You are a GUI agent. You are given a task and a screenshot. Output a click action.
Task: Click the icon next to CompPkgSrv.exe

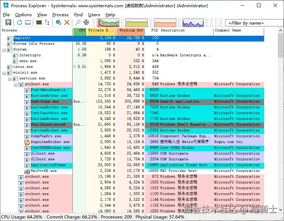tap(27, 136)
